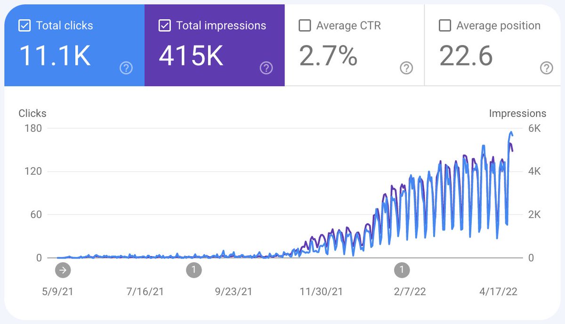Enable the Average CTR checkbox
565x324 pixels.
click(x=305, y=25)
